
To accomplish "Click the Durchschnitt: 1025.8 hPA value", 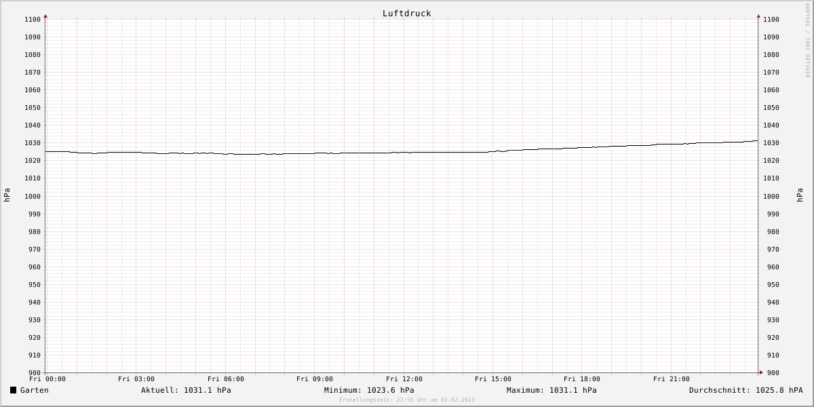I will point(746,390).
